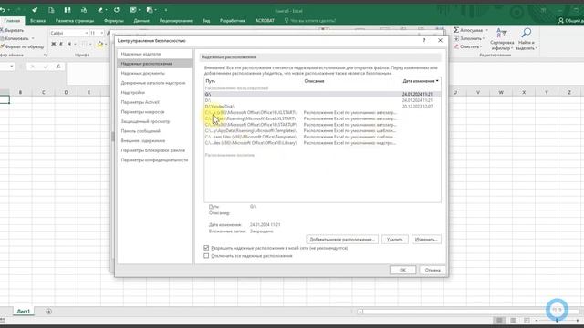The width and height of the screenshot is (584, 328).
Task: Click the insert function fx icon
Action: 58,67
